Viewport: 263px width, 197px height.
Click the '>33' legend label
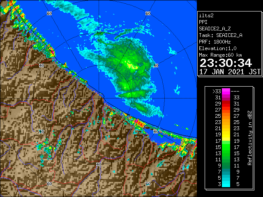(x=217, y=92)
